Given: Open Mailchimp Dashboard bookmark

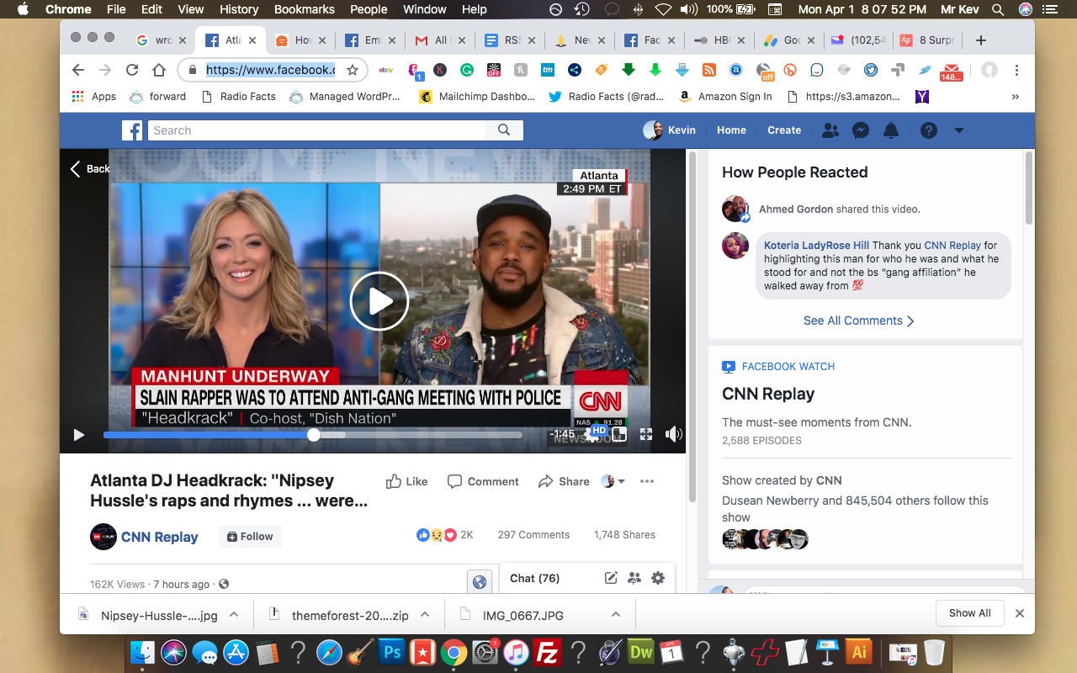Looking at the screenshot, I should [x=477, y=97].
